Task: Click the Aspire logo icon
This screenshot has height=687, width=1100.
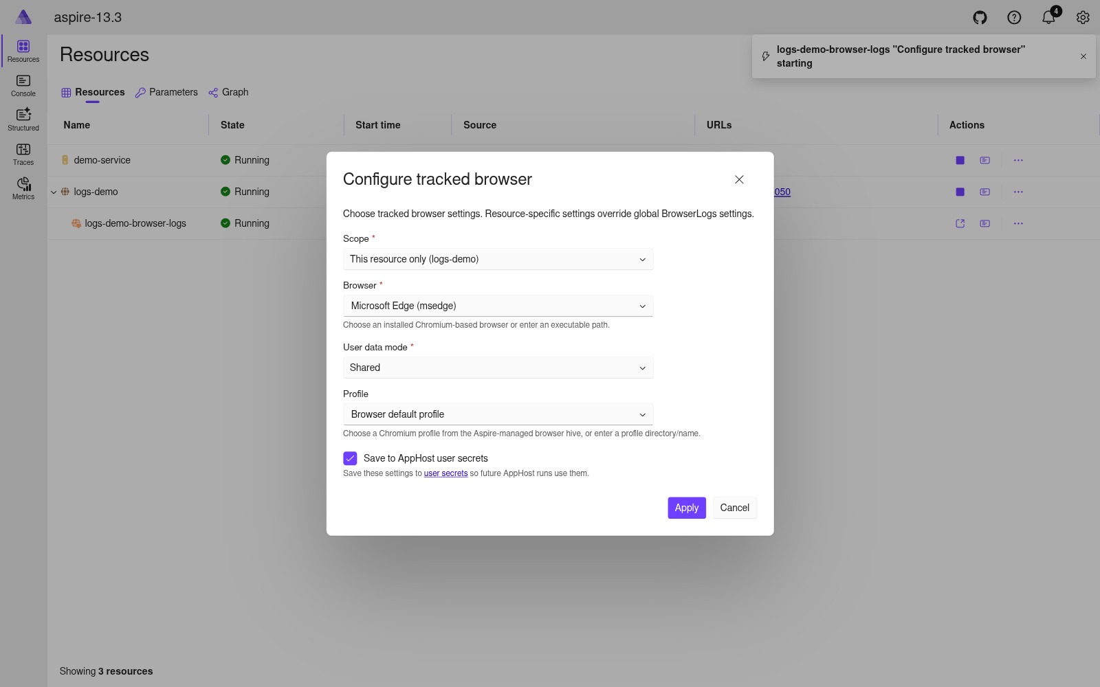Action: coord(23,17)
